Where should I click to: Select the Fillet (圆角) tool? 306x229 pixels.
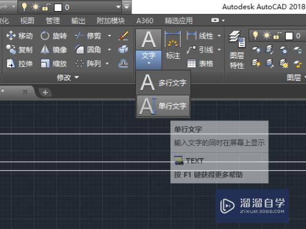click(88, 50)
